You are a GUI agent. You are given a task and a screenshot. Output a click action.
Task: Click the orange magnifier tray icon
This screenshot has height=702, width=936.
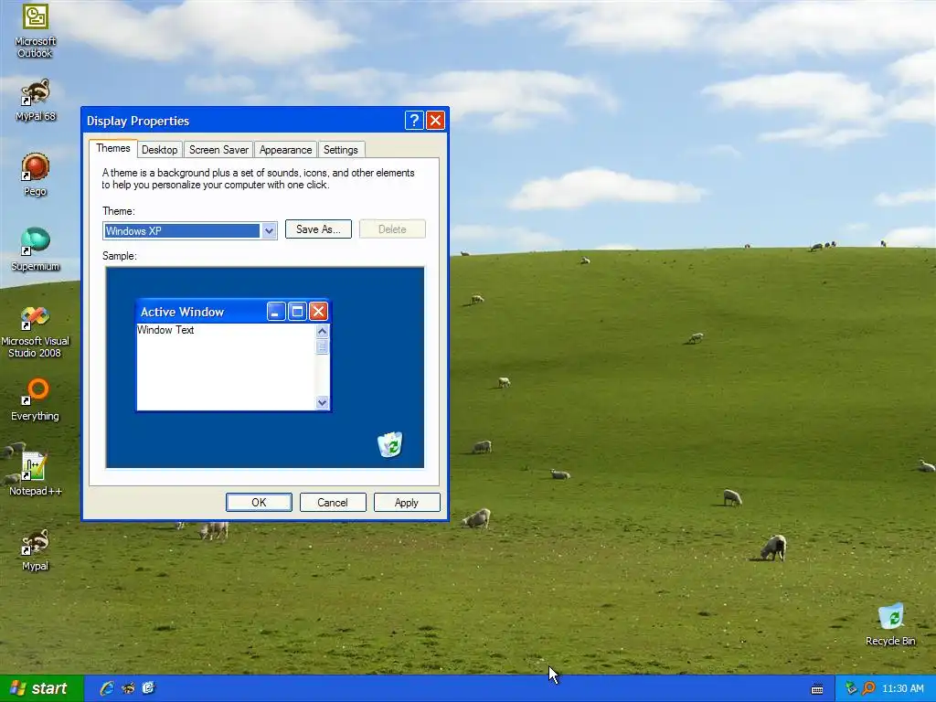tap(868, 689)
